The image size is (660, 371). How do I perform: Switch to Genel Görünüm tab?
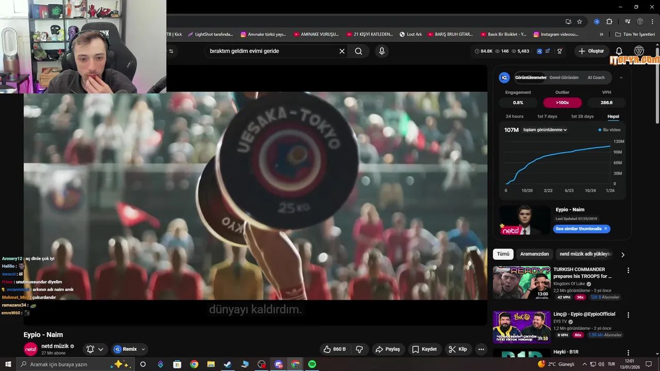tap(564, 78)
